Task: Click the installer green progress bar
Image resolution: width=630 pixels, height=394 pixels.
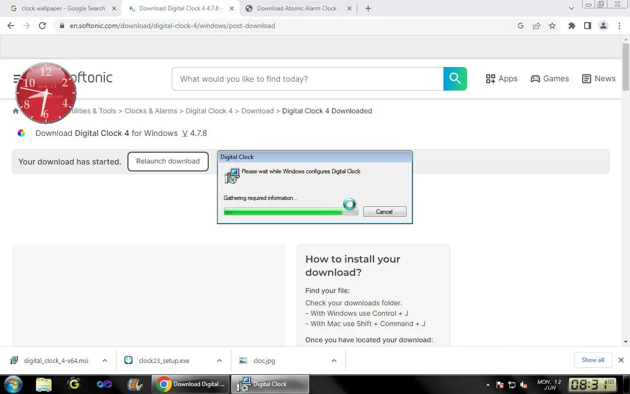Action: [291, 212]
